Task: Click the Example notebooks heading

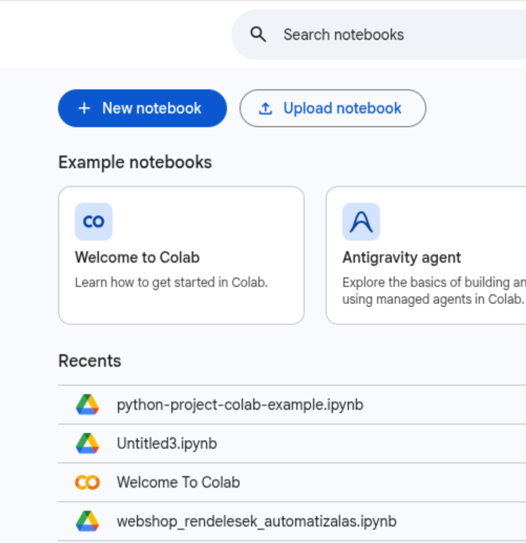Action: tap(135, 163)
